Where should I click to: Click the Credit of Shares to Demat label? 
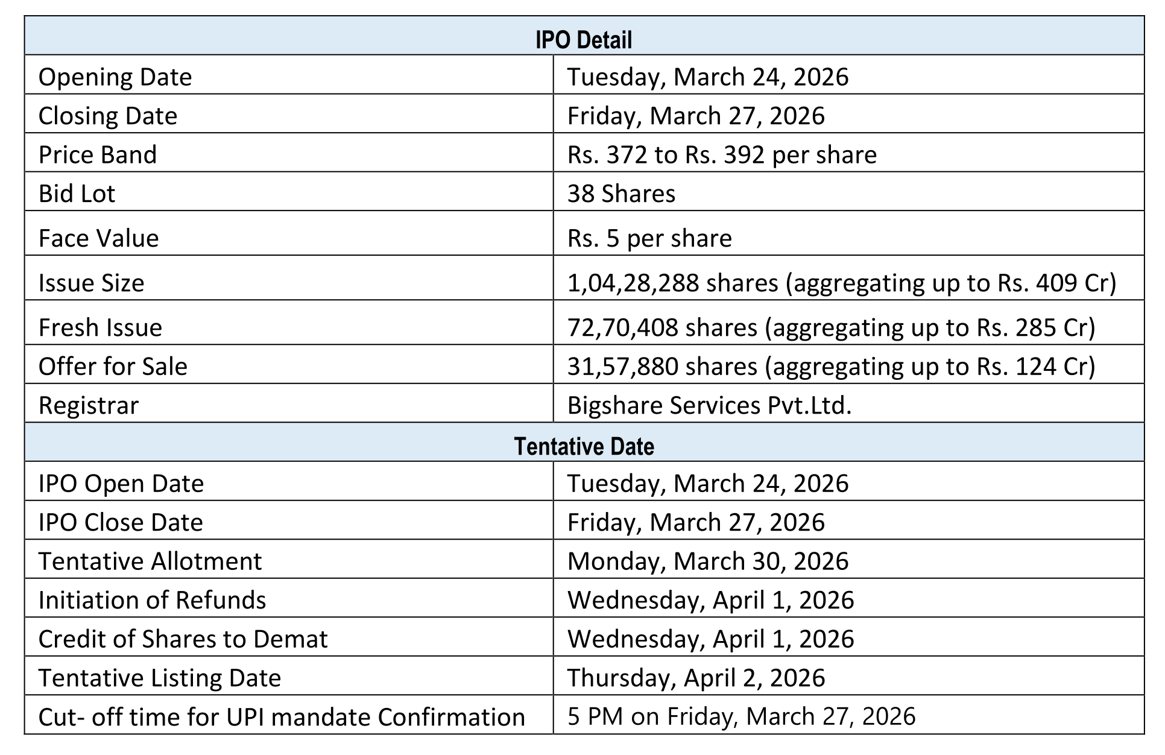[183, 639]
